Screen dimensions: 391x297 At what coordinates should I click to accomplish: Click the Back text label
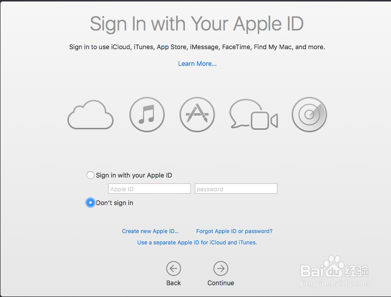coord(174,283)
